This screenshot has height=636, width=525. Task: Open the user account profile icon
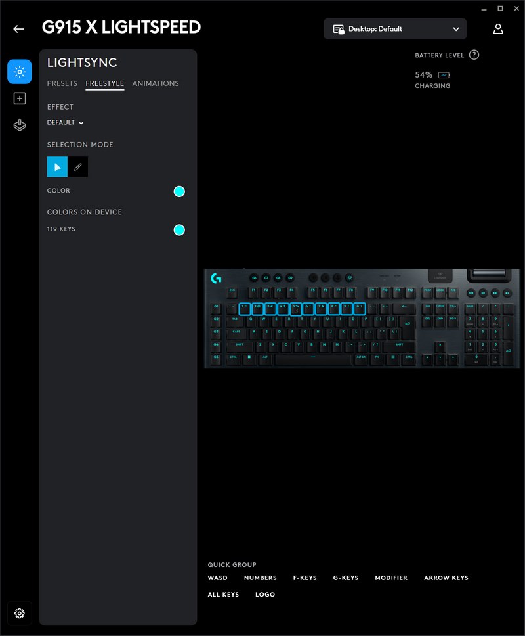pos(498,29)
